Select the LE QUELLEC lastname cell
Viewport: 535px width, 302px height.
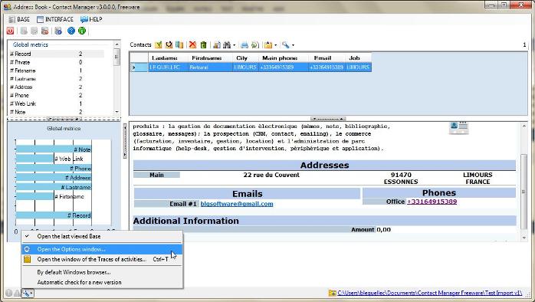coord(168,67)
